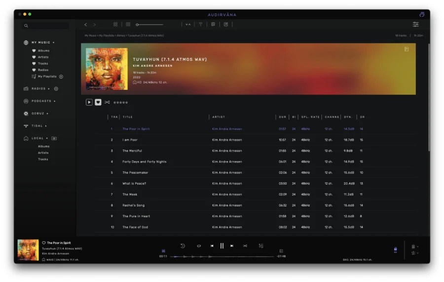Play the Tuvayhun playlist with play button
This screenshot has height=282, width=444.
click(89, 102)
